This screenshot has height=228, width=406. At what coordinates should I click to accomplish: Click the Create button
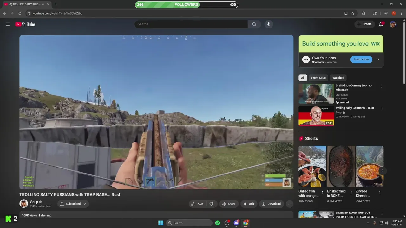pyautogui.click(x=365, y=24)
